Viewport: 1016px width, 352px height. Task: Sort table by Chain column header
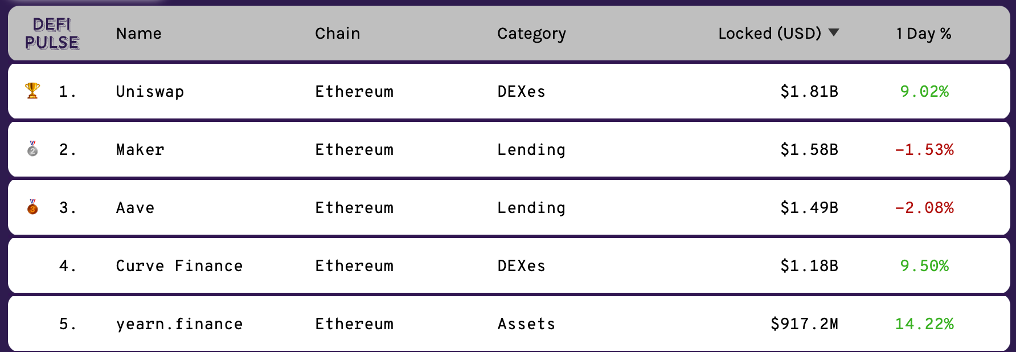[338, 34]
